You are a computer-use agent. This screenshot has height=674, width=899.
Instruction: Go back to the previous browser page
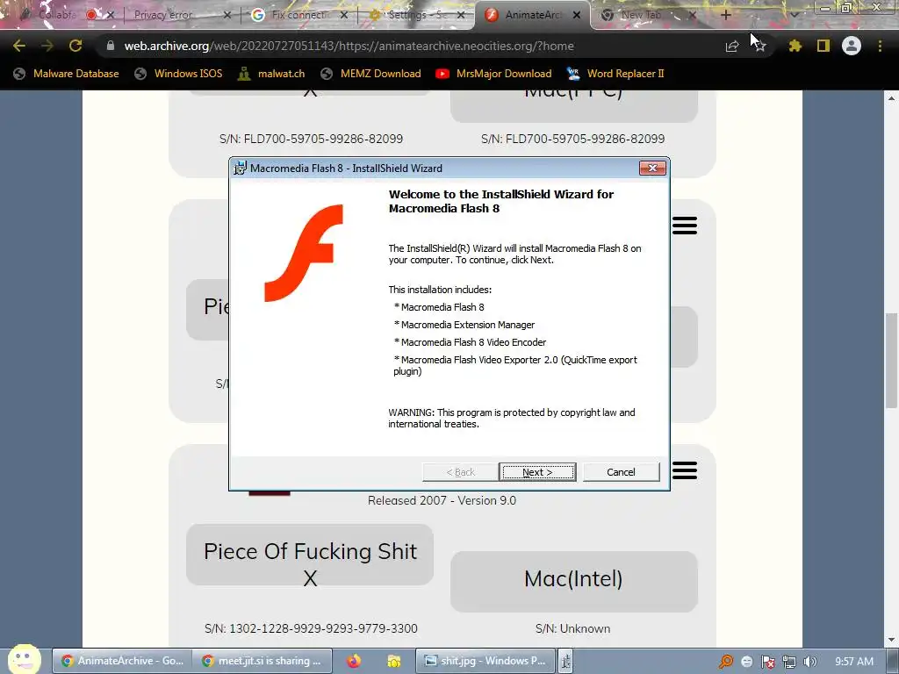(x=19, y=46)
